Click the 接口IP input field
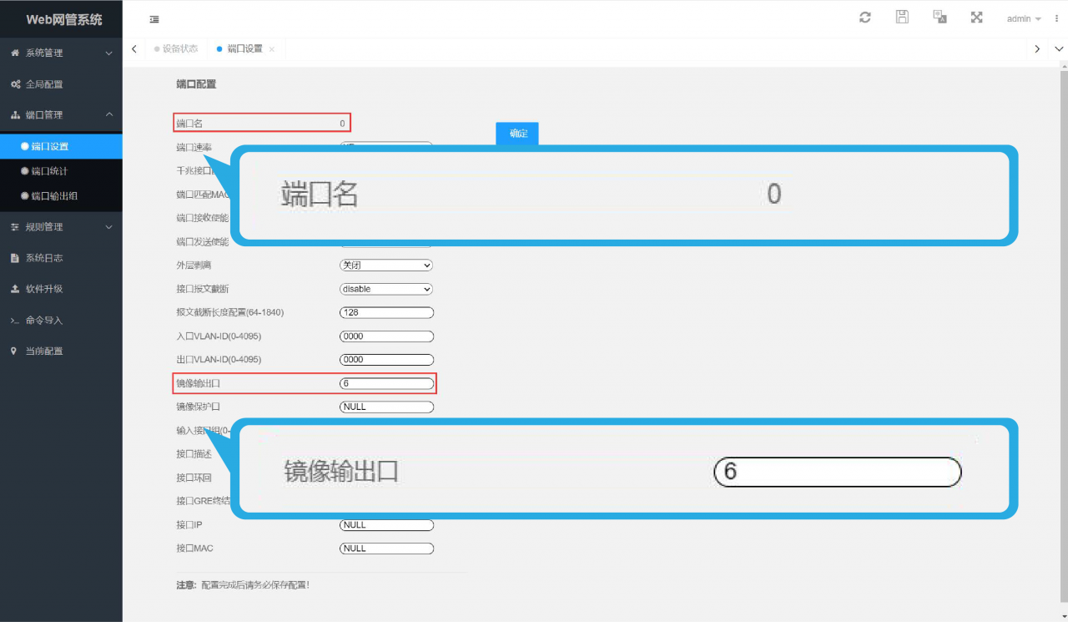 (x=387, y=525)
